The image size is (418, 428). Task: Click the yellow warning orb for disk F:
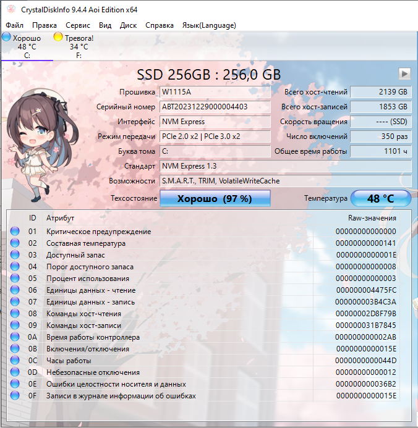58,38
